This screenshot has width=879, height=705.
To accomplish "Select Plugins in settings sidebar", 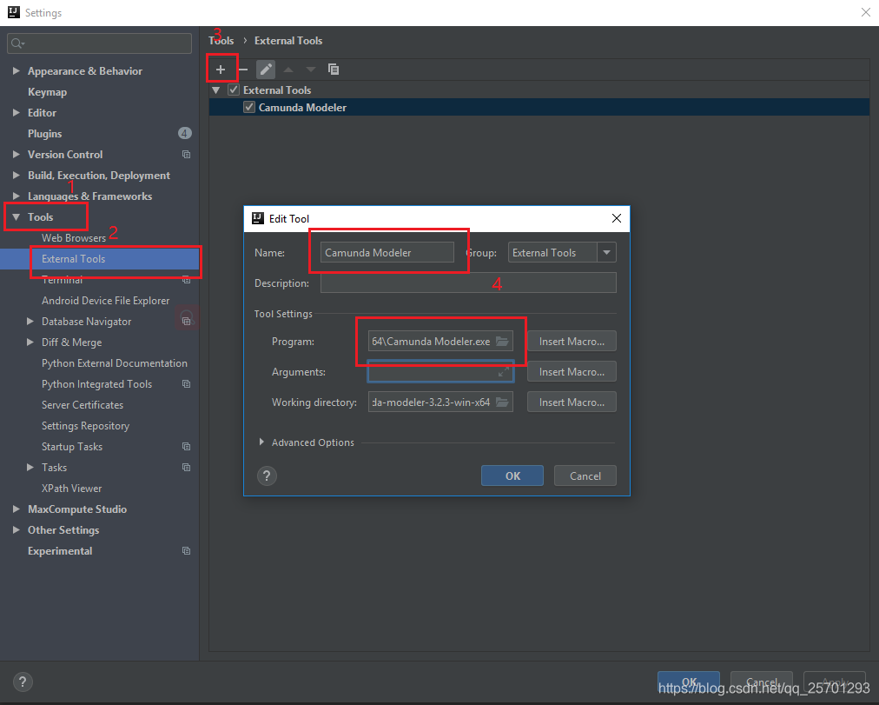I will click(45, 134).
